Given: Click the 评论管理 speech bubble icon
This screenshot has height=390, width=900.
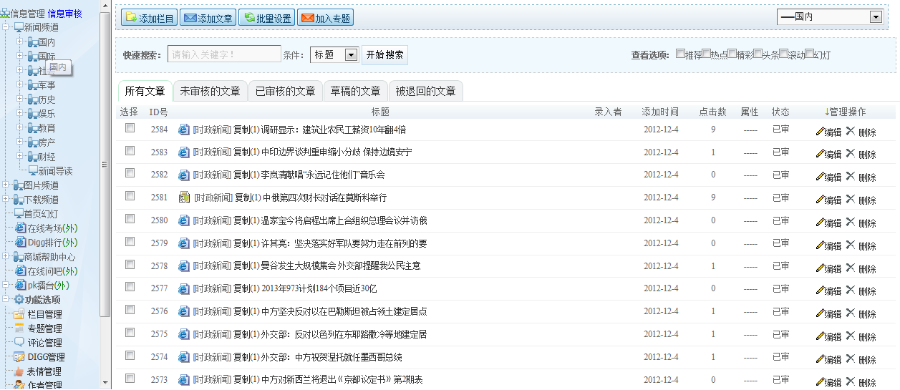Looking at the screenshot, I should click(19, 343).
